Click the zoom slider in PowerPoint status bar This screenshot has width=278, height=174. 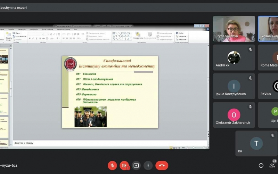tap(196, 148)
